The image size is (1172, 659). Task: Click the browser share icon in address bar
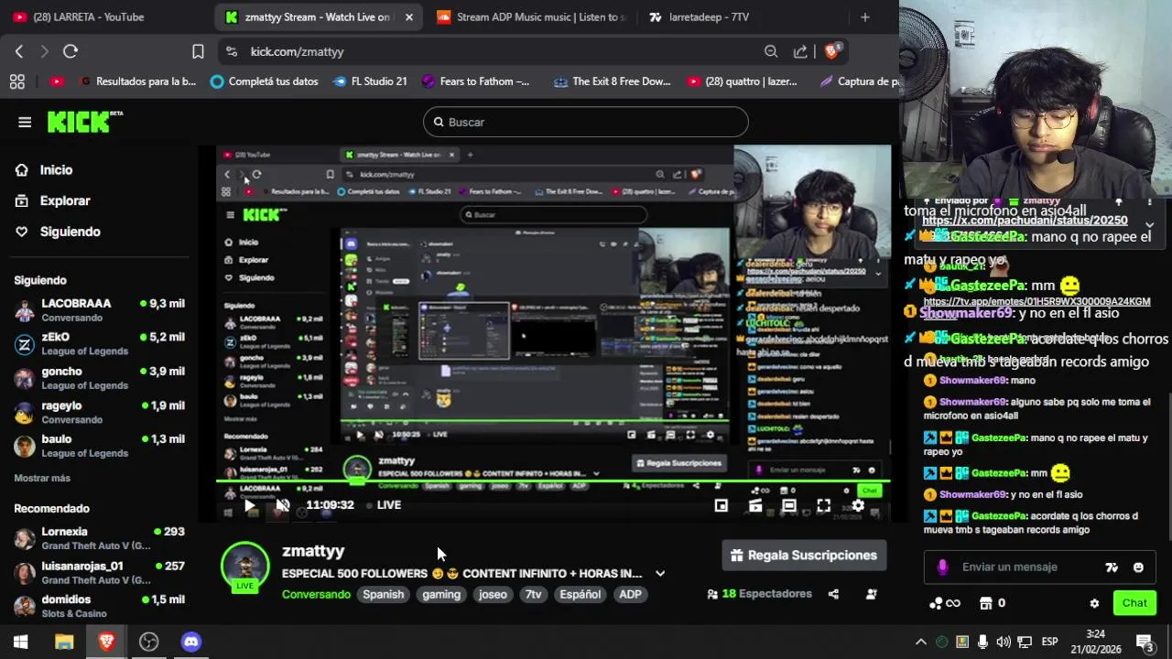pyautogui.click(x=801, y=52)
